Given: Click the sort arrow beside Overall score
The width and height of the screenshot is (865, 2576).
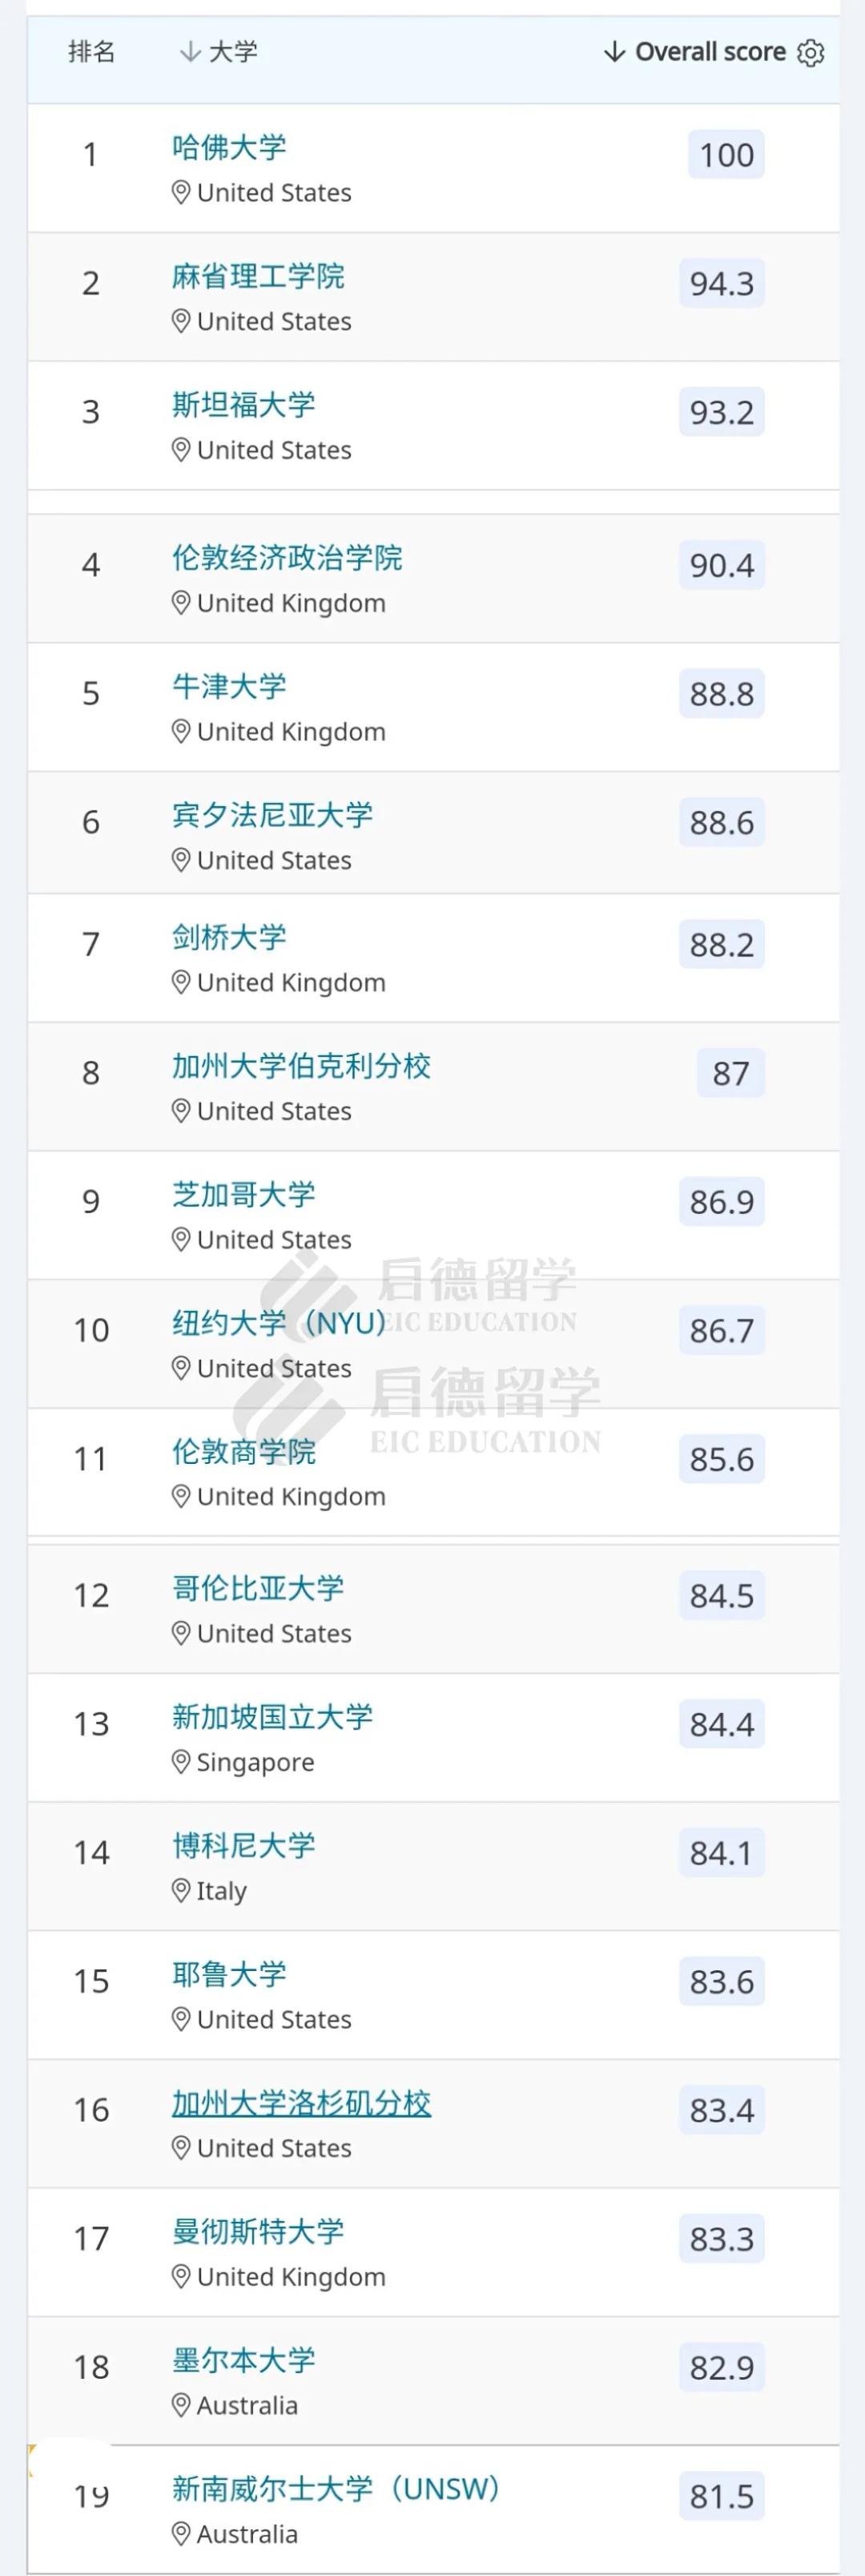Looking at the screenshot, I should coord(614,52).
